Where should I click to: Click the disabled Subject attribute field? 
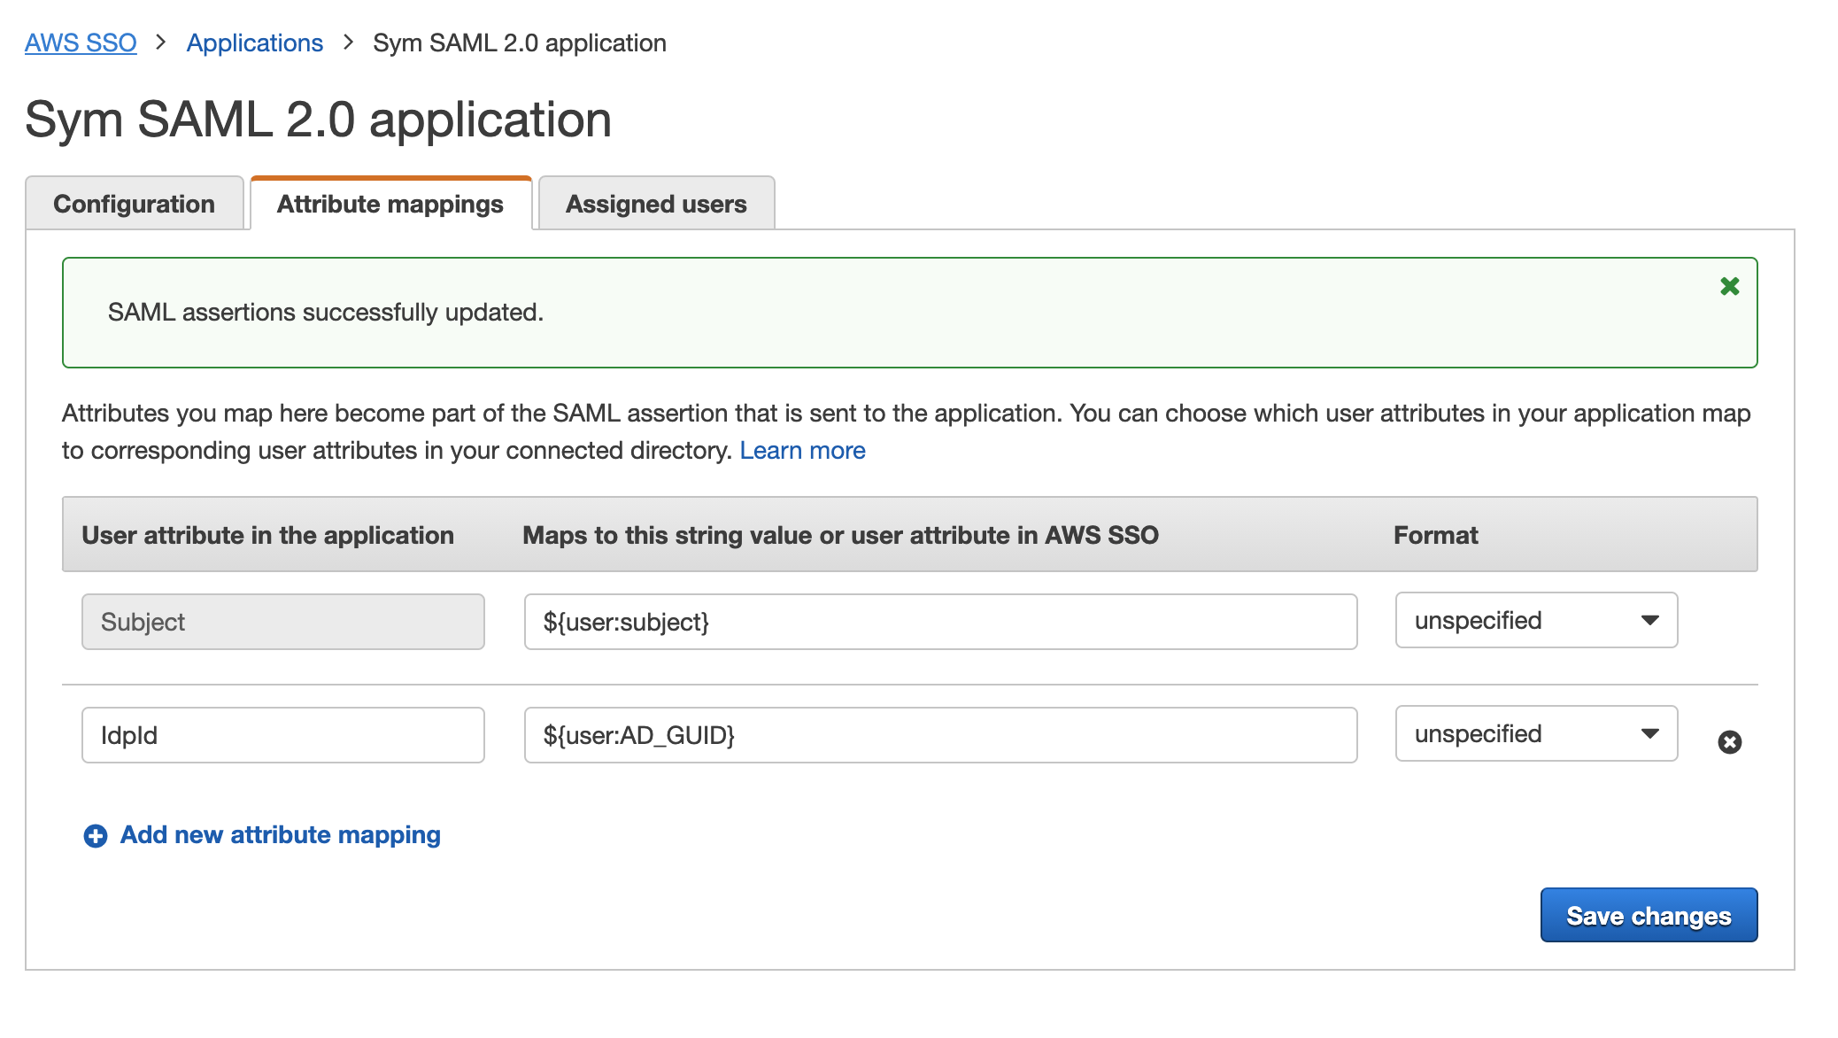[x=283, y=622]
